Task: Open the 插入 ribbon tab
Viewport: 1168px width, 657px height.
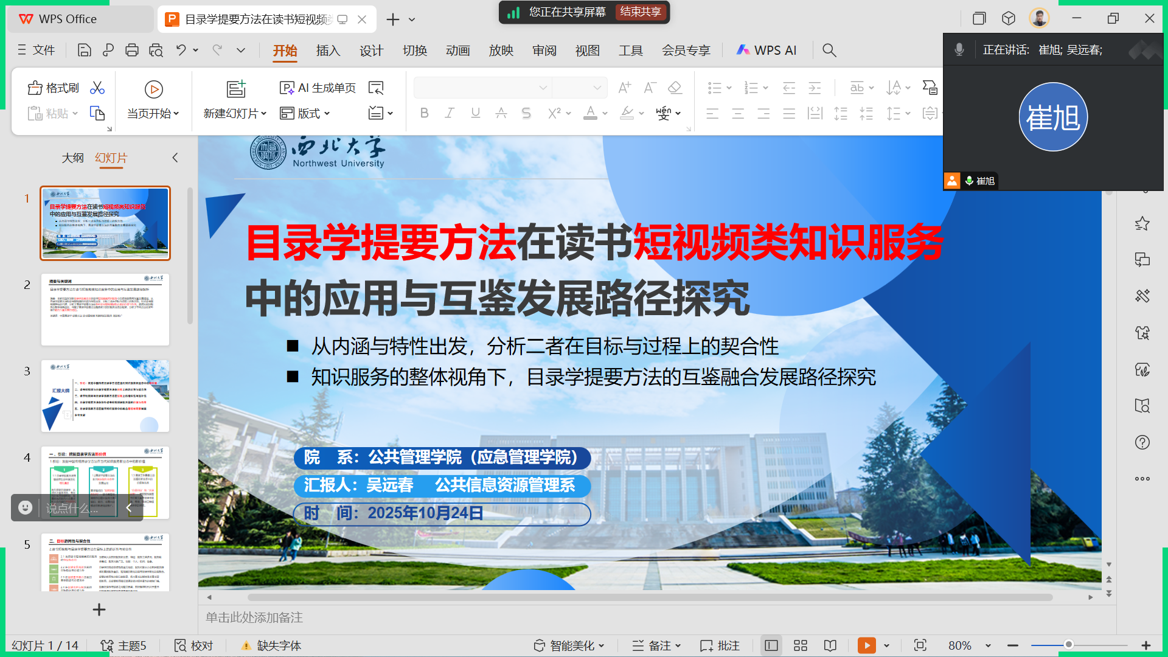Action: (x=328, y=50)
